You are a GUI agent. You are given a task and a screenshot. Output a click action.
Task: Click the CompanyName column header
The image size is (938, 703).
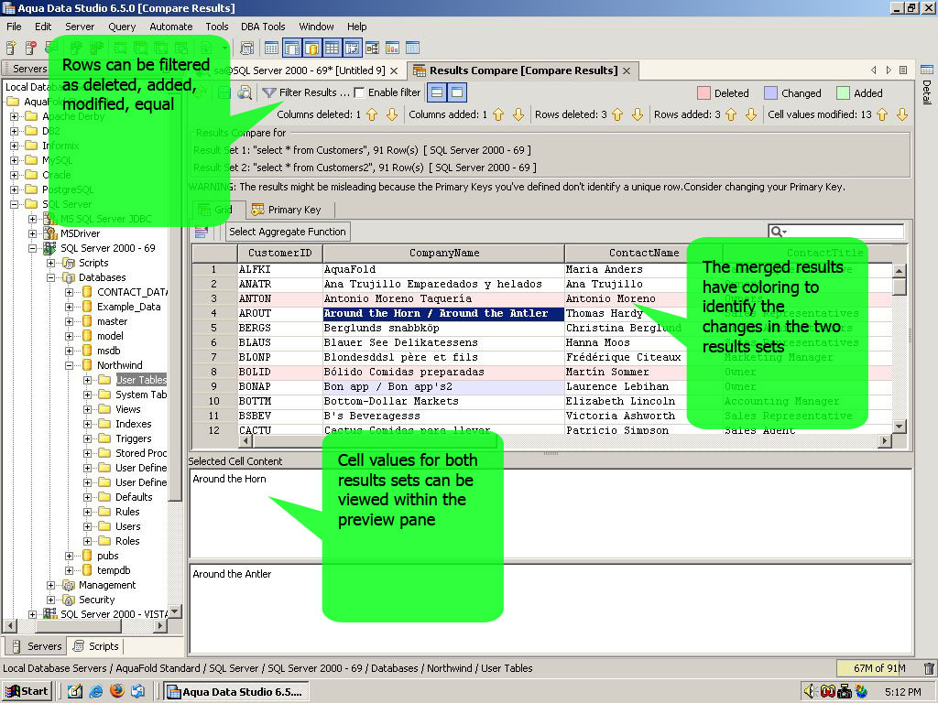(x=444, y=253)
